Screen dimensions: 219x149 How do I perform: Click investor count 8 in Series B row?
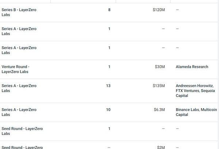[109, 10]
